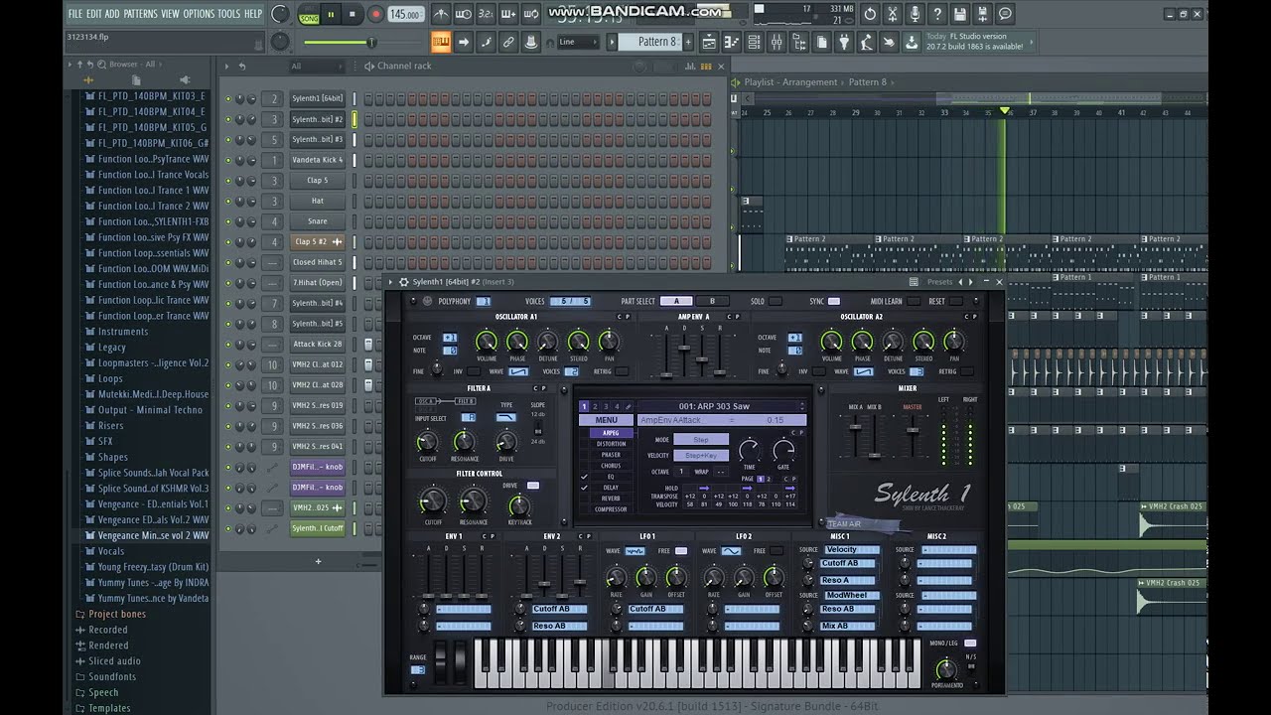
Task: Open the Line snap mode dropdown
Action: click(578, 42)
